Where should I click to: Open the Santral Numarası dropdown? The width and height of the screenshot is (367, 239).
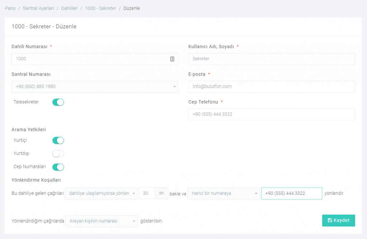coord(95,86)
